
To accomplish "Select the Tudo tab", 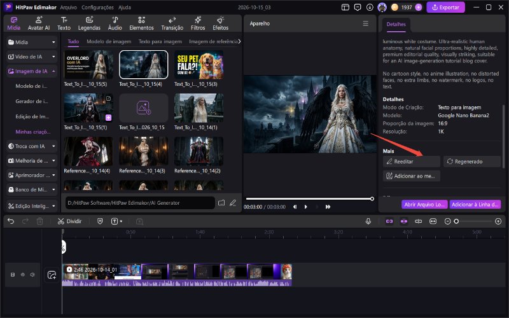I will pos(73,41).
